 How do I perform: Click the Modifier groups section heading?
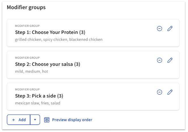click(26, 8)
